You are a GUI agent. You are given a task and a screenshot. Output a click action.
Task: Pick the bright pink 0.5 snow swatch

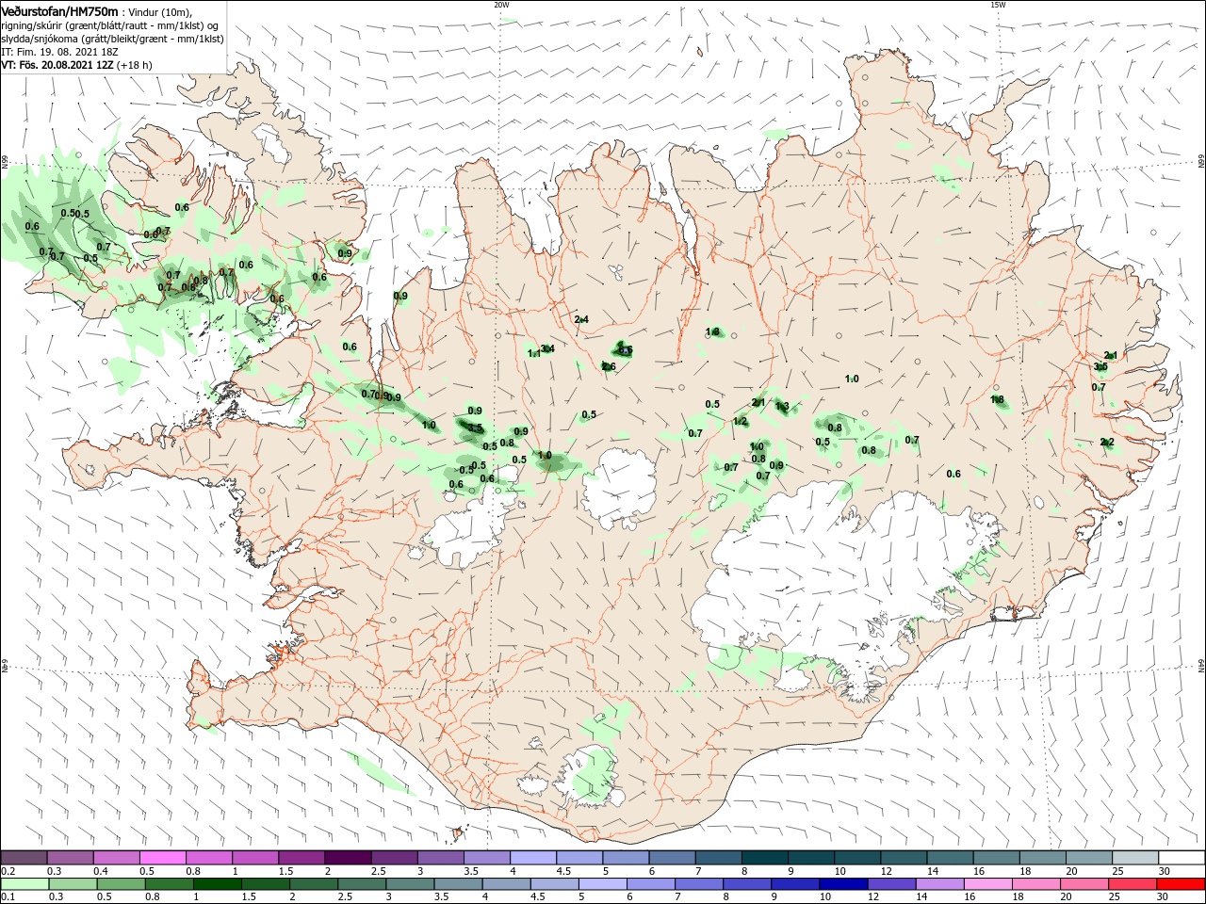pos(162,858)
